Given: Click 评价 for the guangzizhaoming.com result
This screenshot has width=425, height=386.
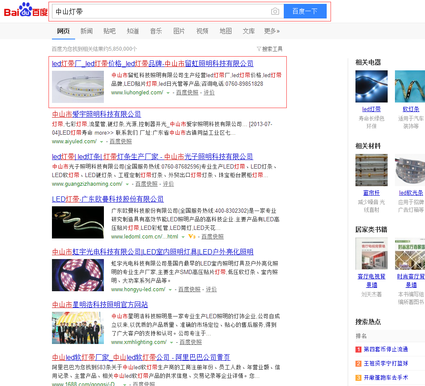Looking at the screenshot, I should tap(168, 184).
